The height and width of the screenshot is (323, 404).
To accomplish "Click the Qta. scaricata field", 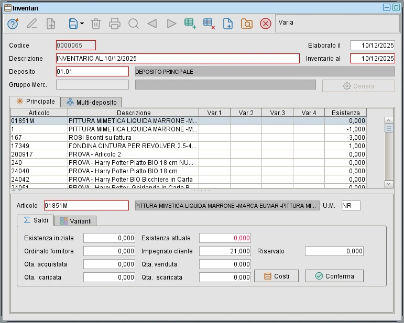I will tap(225, 277).
